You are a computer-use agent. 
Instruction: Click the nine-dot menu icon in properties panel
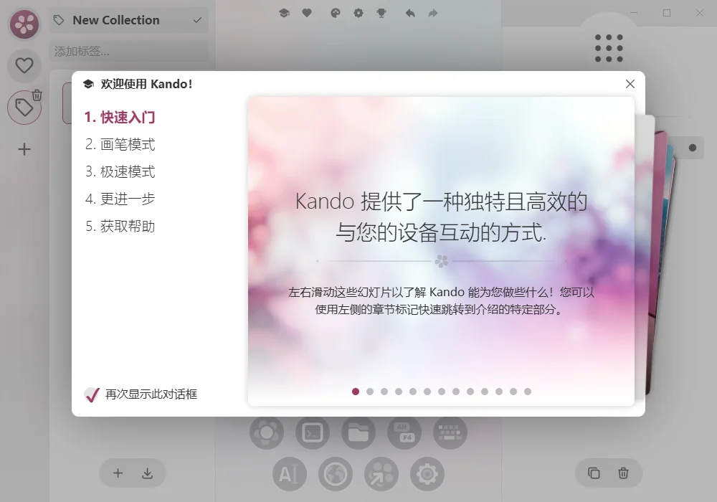coord(609,48)
